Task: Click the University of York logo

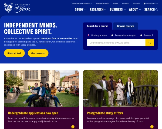Action: coord(17,8)
